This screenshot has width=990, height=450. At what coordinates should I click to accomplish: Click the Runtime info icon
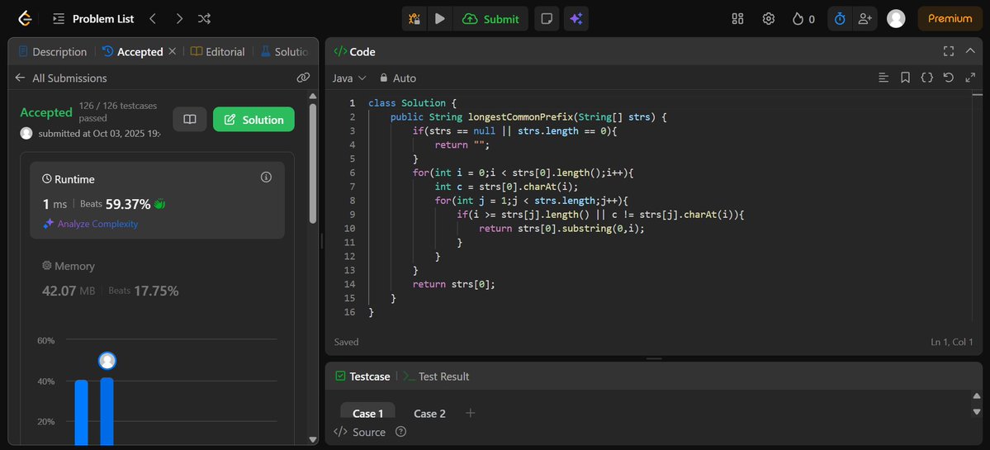tap(267, 178)
